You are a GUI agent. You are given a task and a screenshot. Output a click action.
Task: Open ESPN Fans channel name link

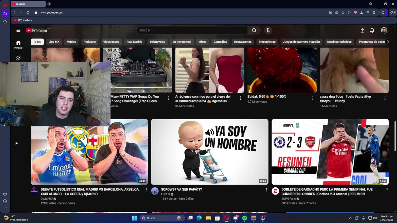pos(288,199)
